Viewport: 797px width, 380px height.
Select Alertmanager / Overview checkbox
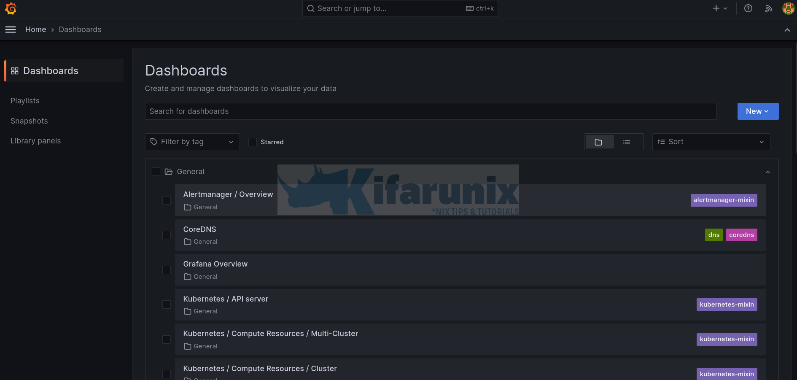pos(167,200)
